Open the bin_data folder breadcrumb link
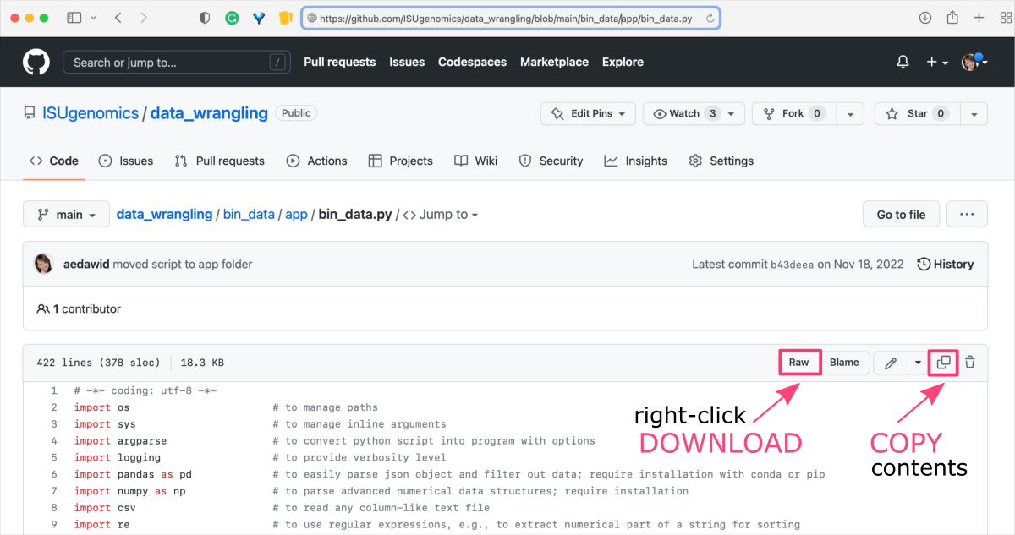1015x535 pixels. 249,214
